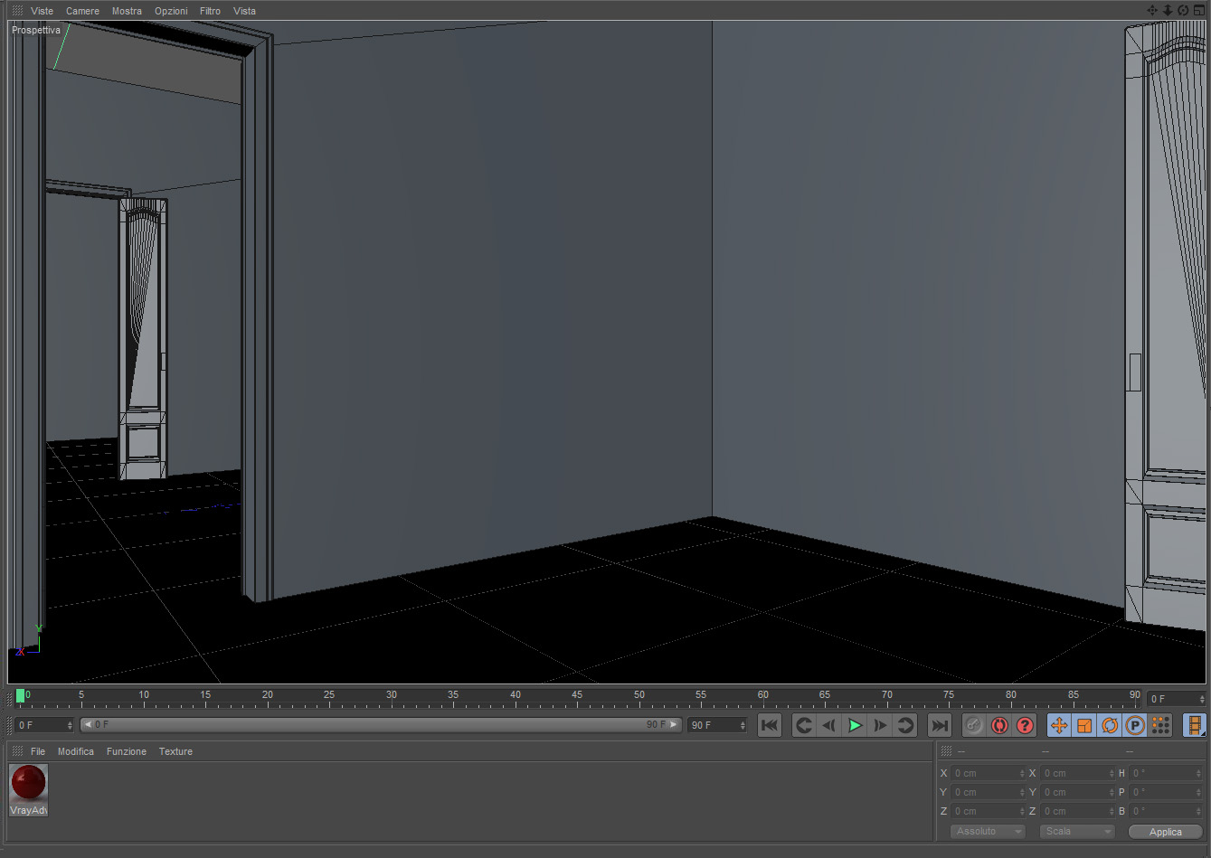Click the Record active objects key icon
This screenshot has height=858, width=1211.
[974, 725]
